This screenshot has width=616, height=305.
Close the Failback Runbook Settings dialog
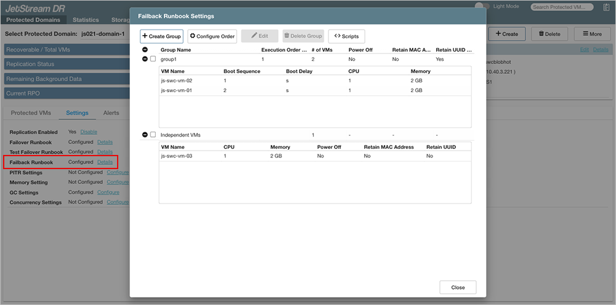[x=458, y=287]
